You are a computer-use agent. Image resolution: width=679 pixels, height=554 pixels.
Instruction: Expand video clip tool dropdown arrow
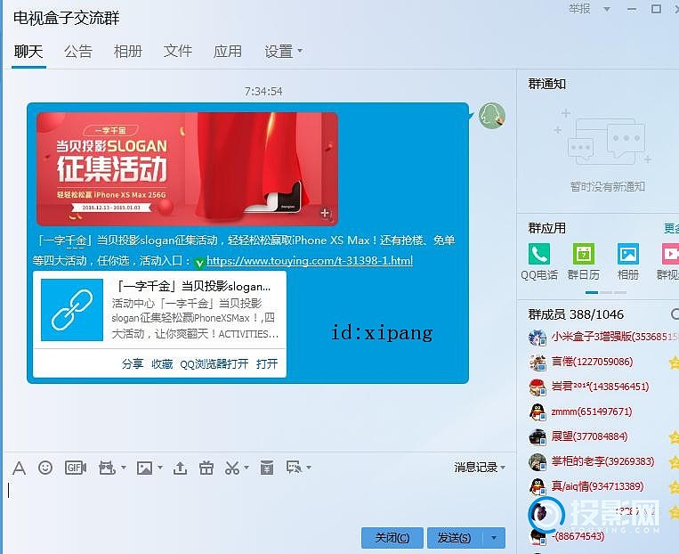tap(124, 468)
